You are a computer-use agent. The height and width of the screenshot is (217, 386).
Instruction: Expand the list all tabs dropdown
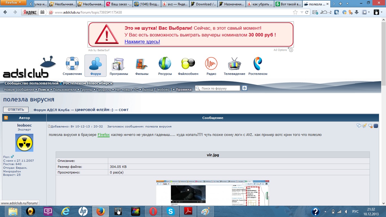click(348, 4)
